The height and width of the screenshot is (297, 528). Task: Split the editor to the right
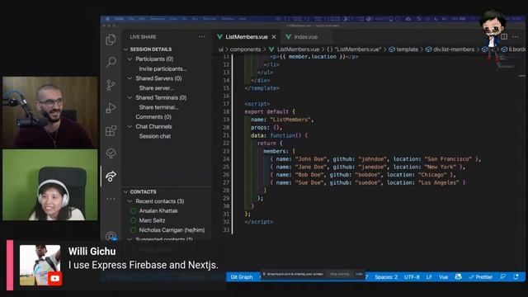pyautogui.click(x=504, y=36)
